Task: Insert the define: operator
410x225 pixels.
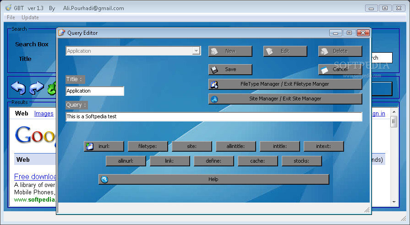Action: 213,161
